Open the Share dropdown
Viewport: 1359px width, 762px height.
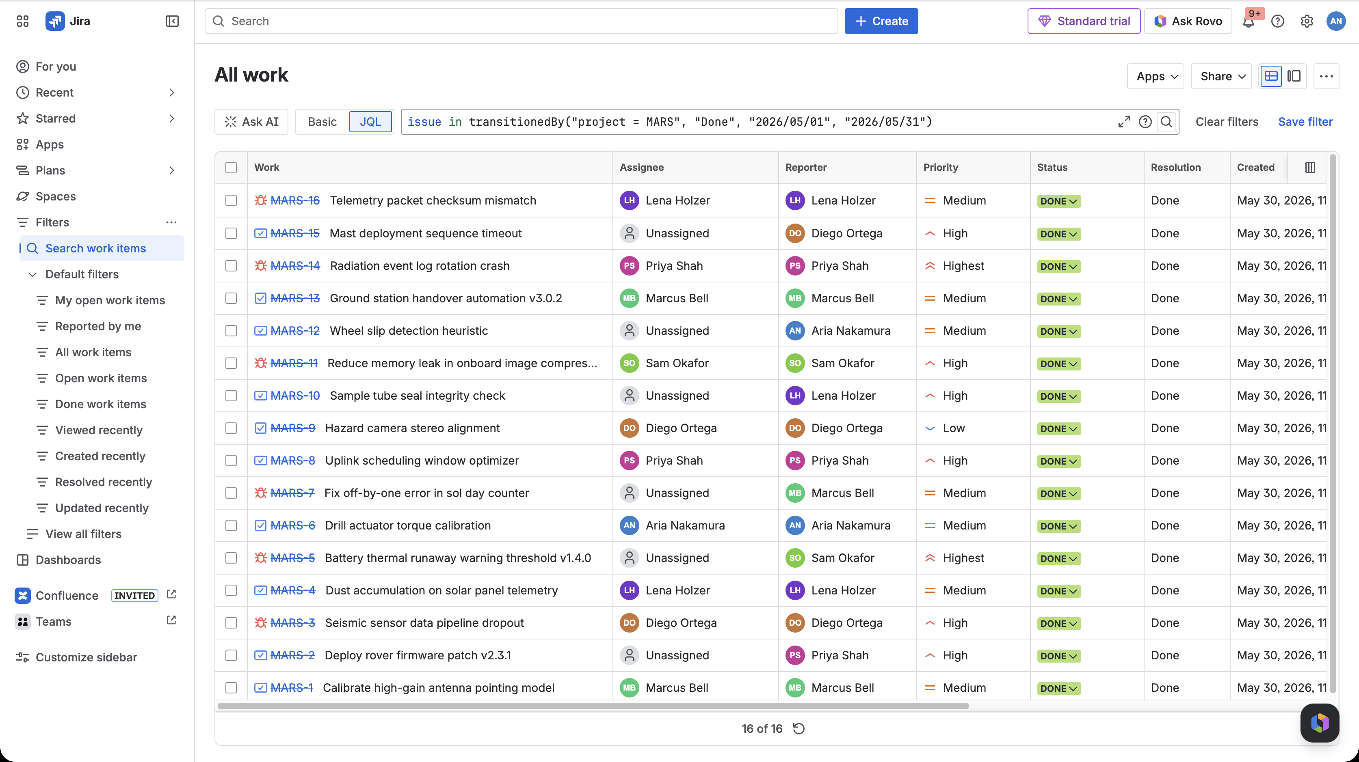tap(1221, 76)
